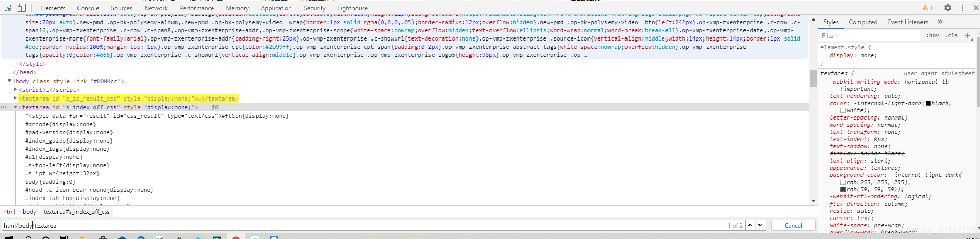Open DevTools settings gear
The image size is (980, 239).
(x=948, y=8)
